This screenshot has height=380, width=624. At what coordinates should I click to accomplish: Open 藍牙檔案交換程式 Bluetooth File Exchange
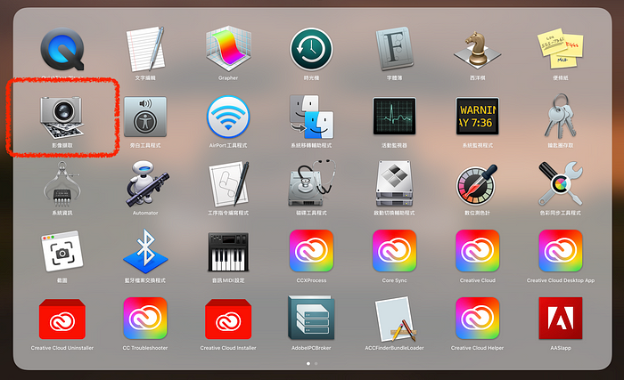click(145, 251)
